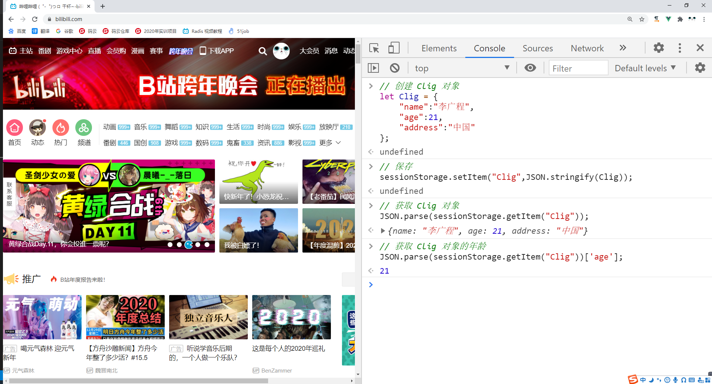Open the 黄绿合战 DAY 11 banner
The height and width of the screenshot is (384, 712).
(109, 206)
